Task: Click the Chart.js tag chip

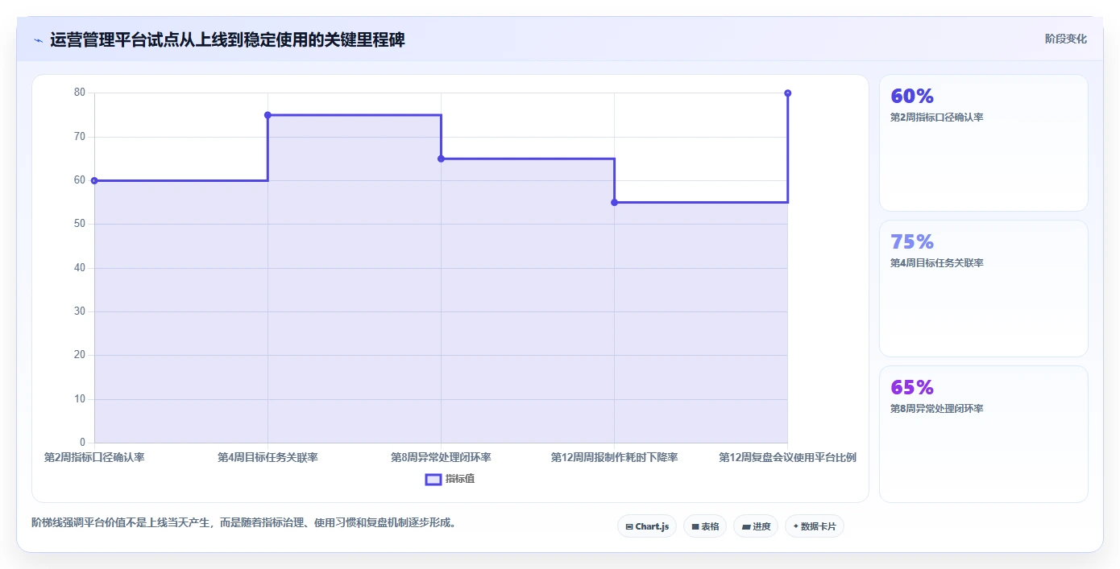Action: (647, 526)
